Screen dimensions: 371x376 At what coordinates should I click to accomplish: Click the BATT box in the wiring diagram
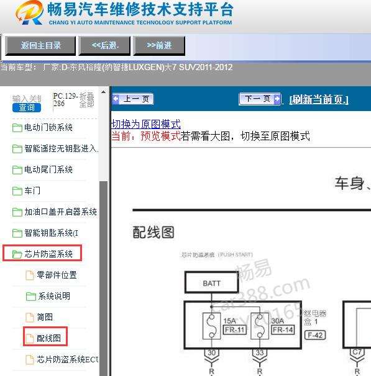[211, 282]
